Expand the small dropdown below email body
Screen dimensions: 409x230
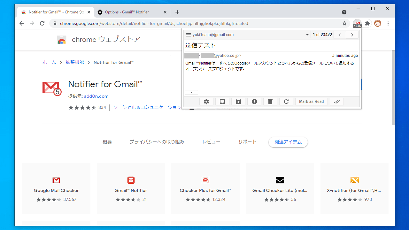191,92
